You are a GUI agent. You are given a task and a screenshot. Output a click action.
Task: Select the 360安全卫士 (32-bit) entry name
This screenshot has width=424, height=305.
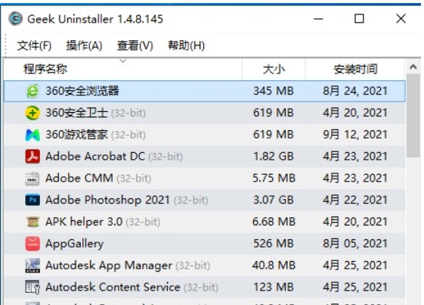click(x=95, y=113)
